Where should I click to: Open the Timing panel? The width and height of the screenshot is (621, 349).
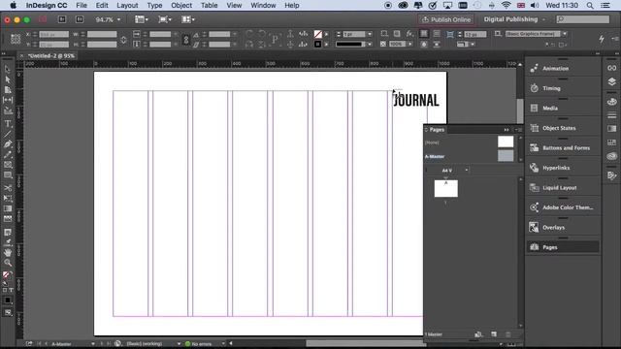(x=563, y=88)
